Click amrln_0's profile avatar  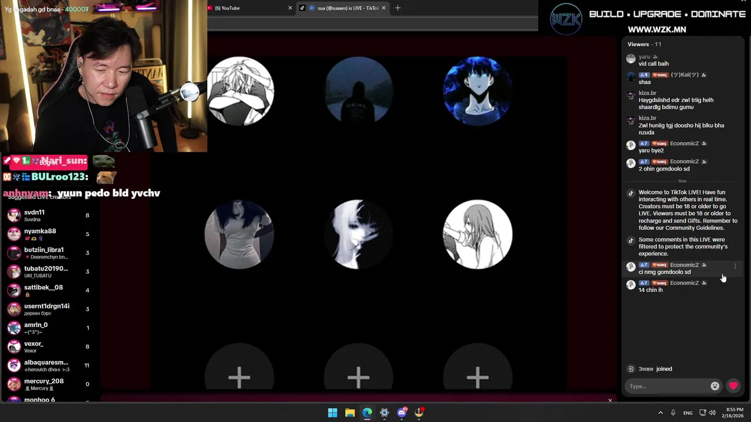(14, 328)
